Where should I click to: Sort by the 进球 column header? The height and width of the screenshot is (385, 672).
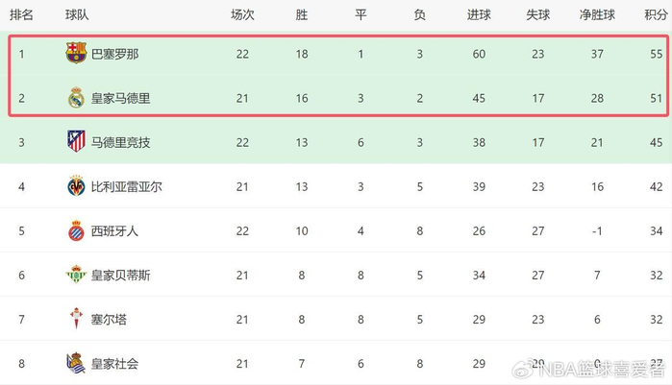click(x=479, y=14)
